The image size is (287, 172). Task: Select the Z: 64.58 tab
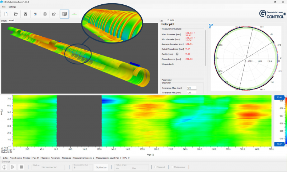coord(171,21)
